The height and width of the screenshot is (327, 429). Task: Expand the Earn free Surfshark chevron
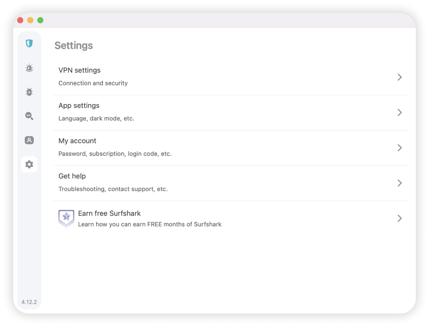(400, 218)
